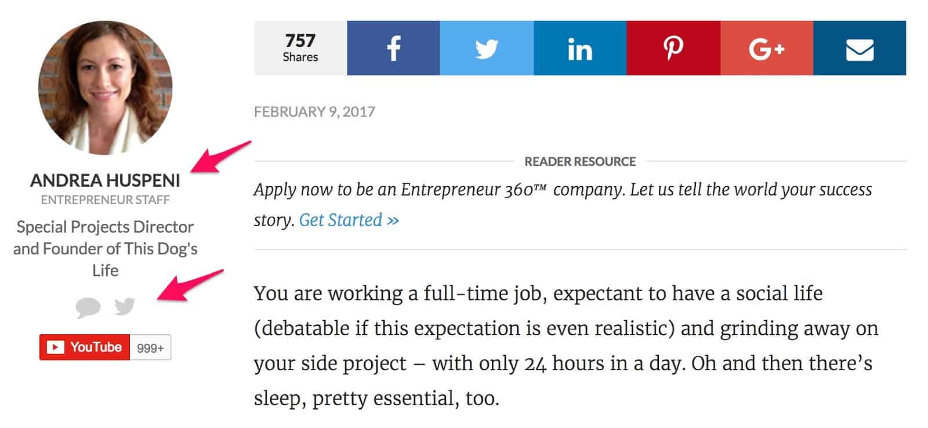Click the Reader Resource heading
Screen dimensions: 928x428
580,162
